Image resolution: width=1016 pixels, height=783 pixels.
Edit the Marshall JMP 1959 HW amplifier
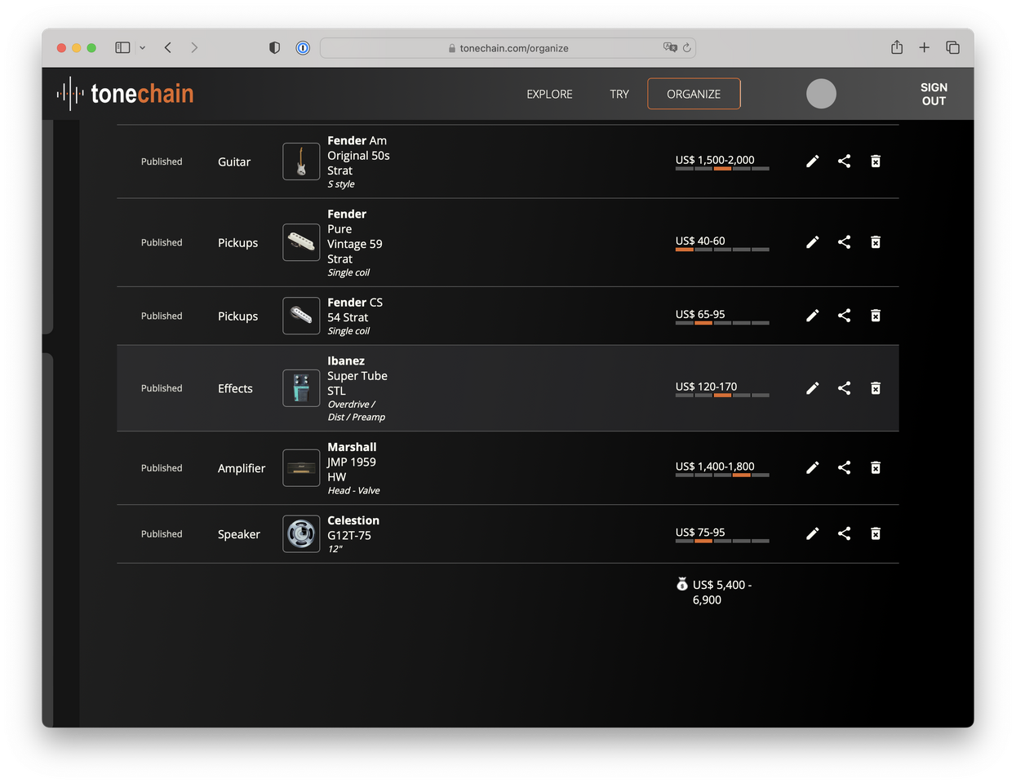pyautogui.click(x=812, y=467)
